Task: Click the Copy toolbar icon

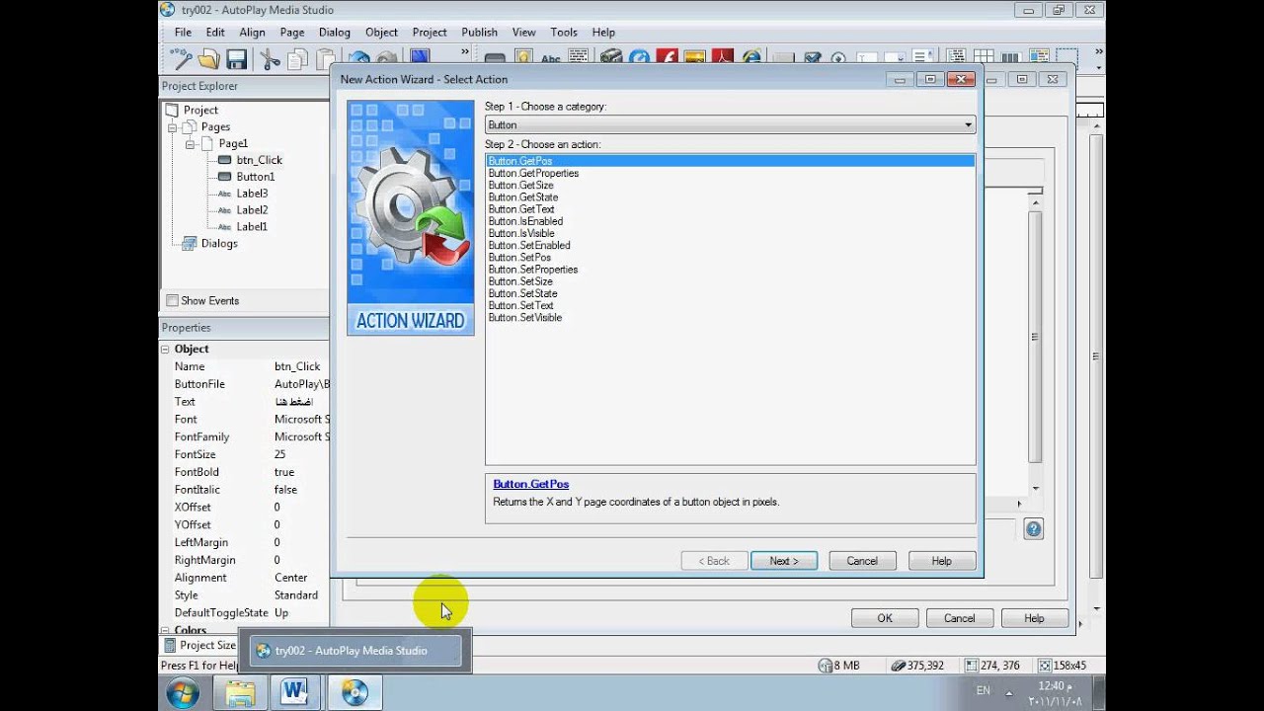Action: tap(297, 59)
